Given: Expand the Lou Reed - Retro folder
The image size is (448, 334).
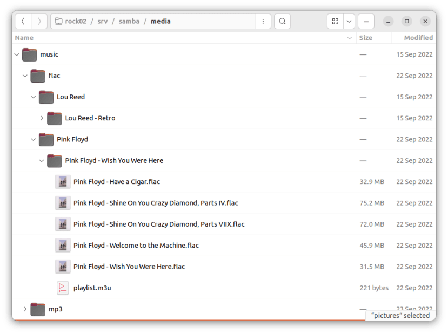Looking at the screenshot, I should click(x=42, y=118).
